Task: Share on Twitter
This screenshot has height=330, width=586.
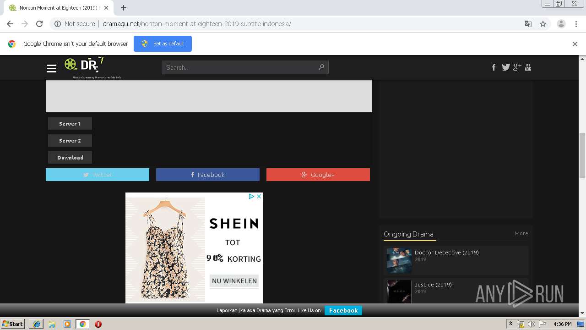Action: point(98,175)
